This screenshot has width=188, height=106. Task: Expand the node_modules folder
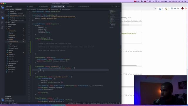click(12, 24)
